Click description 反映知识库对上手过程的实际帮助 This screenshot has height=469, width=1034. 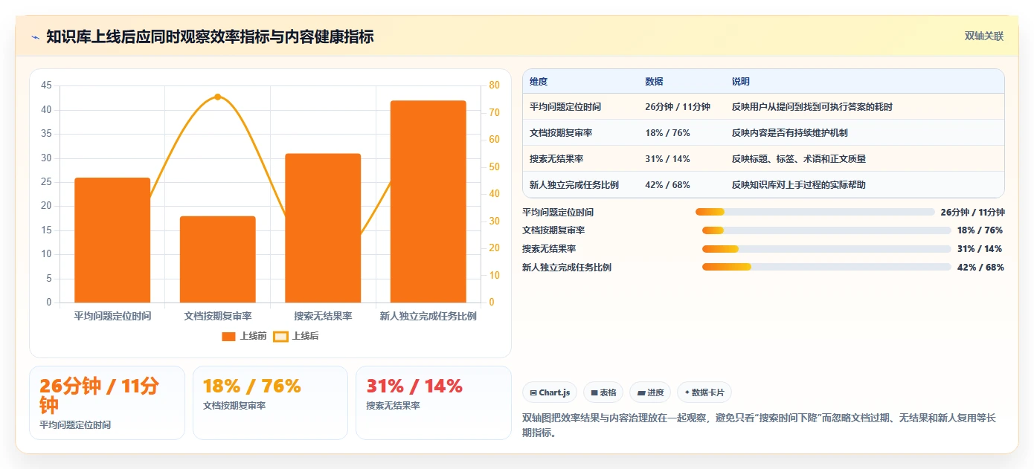pyautogui.click(x=799, y=185)
